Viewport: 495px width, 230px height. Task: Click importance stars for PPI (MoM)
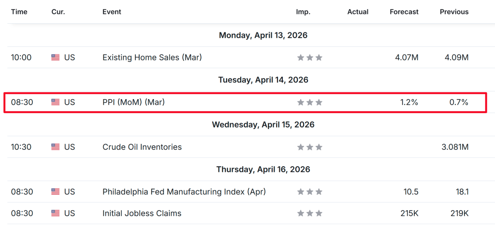click(309, 102)
